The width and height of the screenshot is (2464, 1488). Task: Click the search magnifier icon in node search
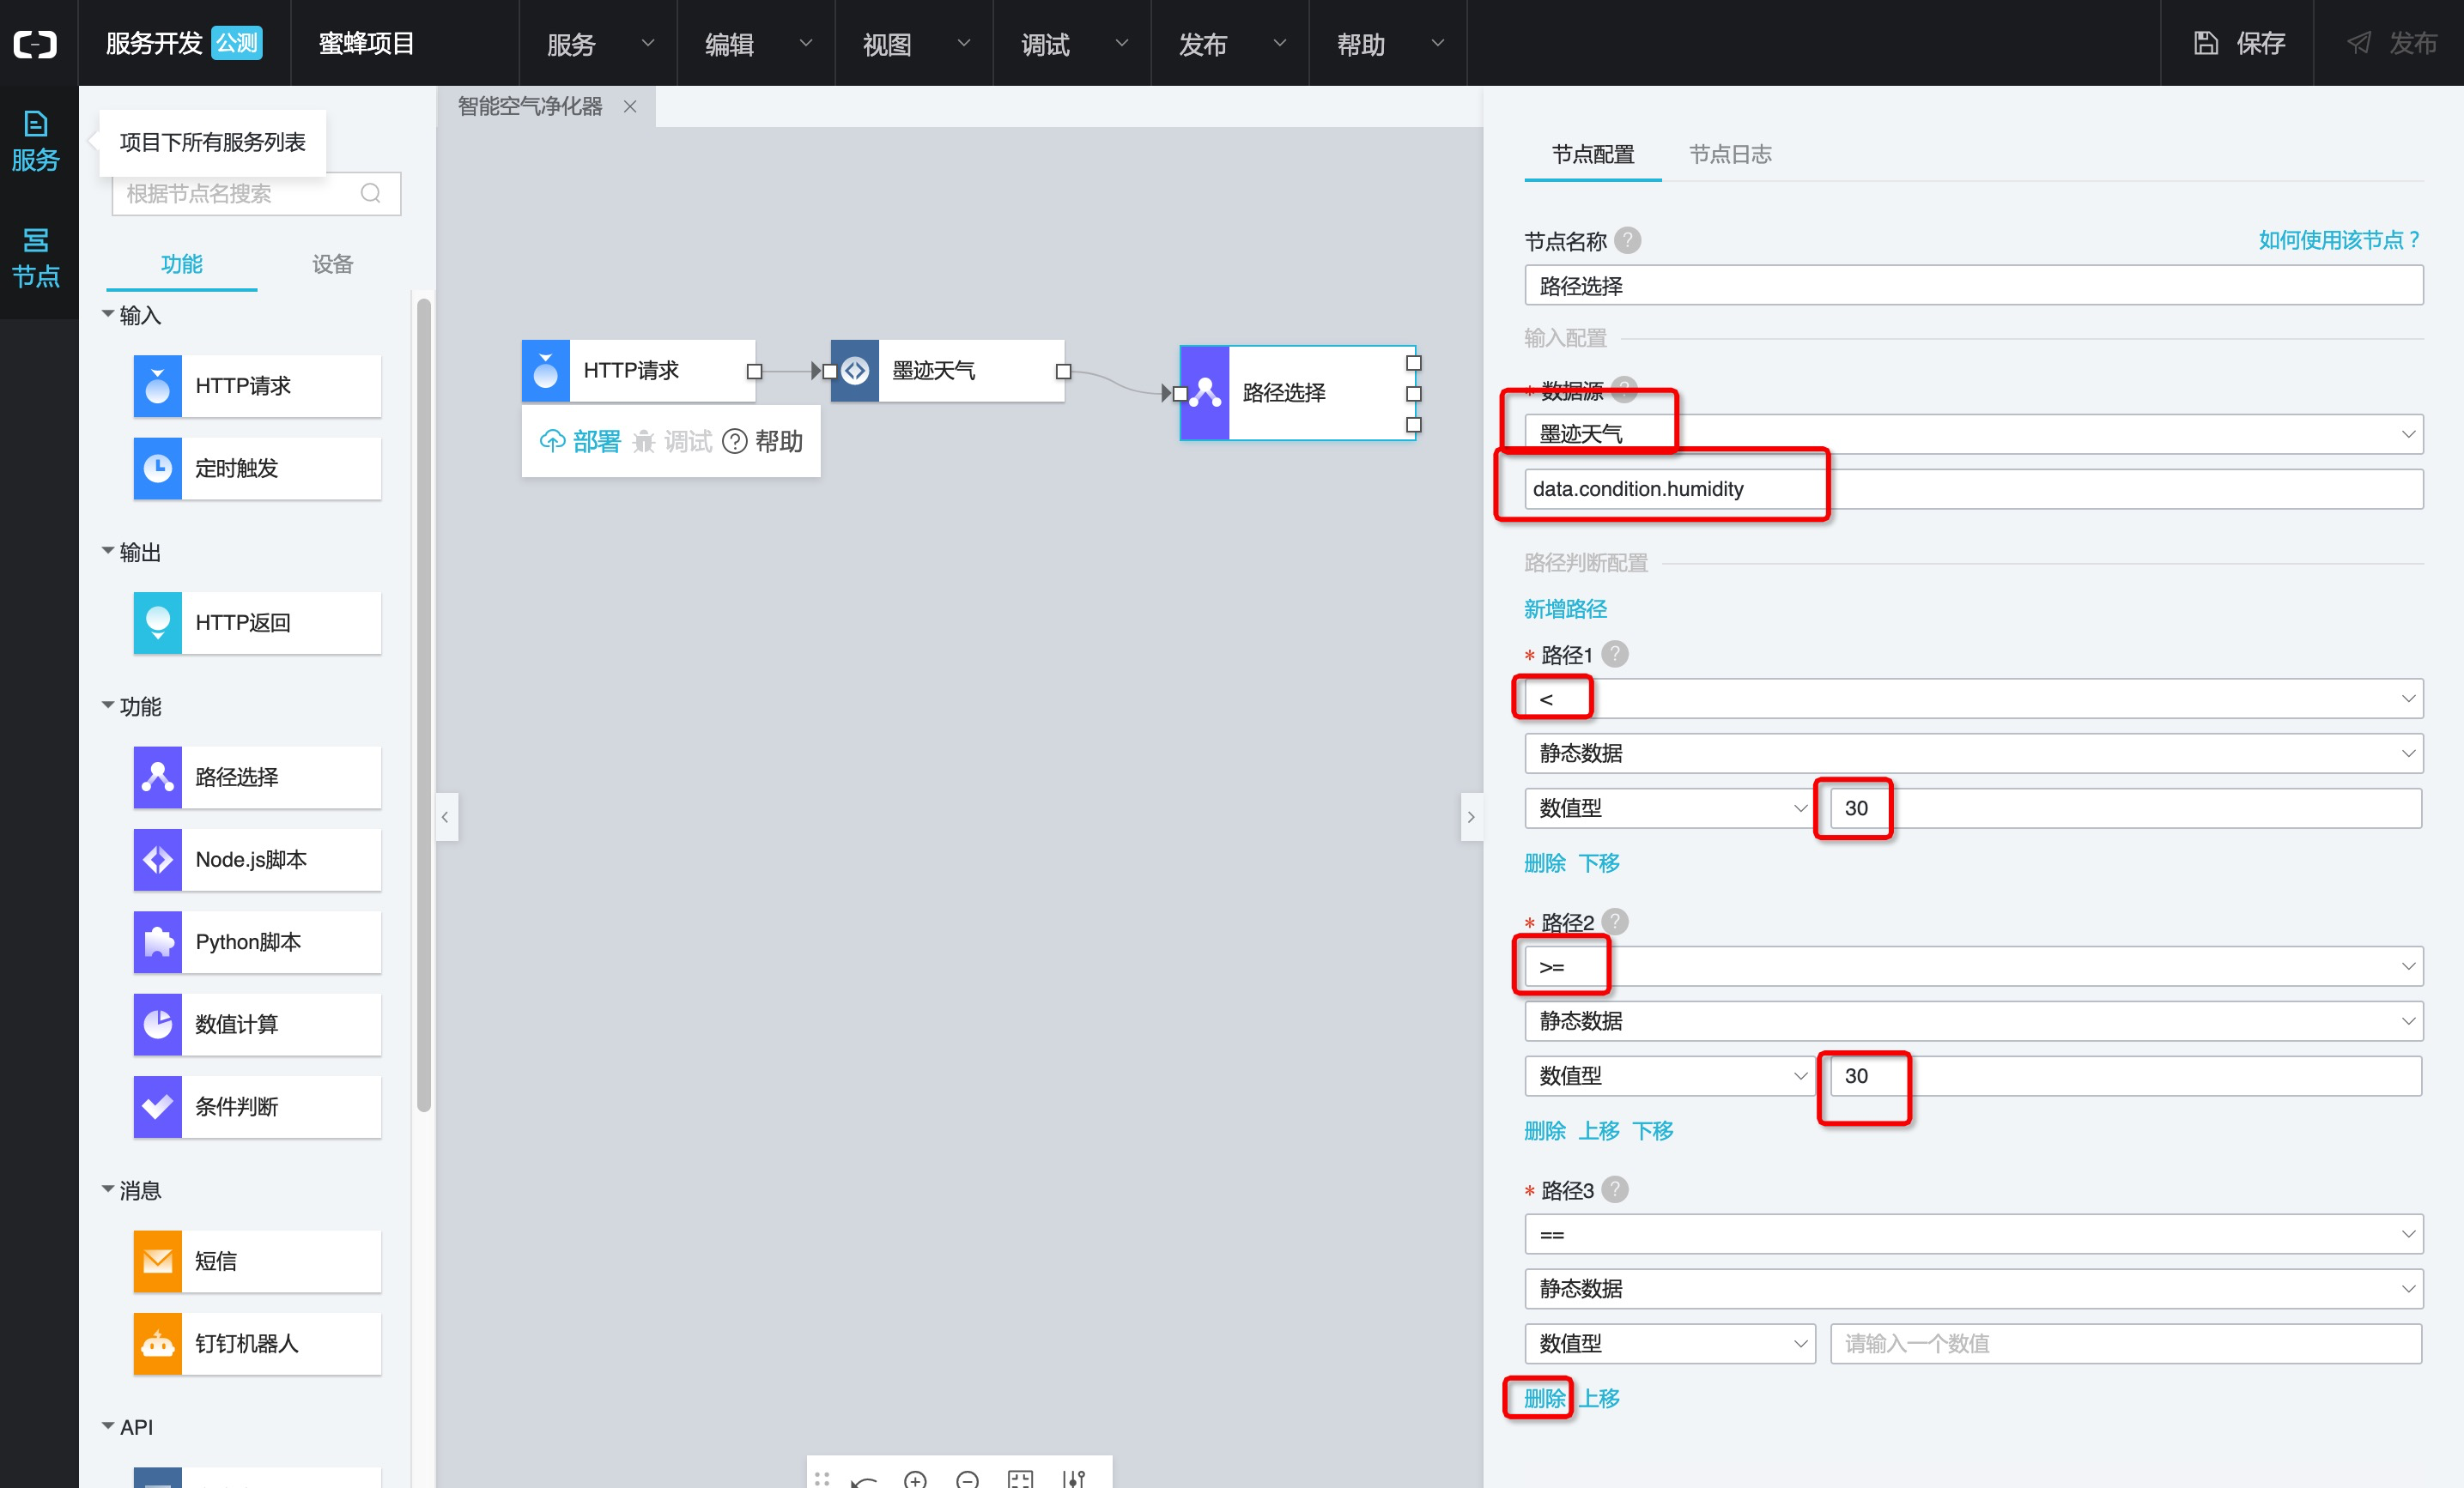(x=370, y=193)
